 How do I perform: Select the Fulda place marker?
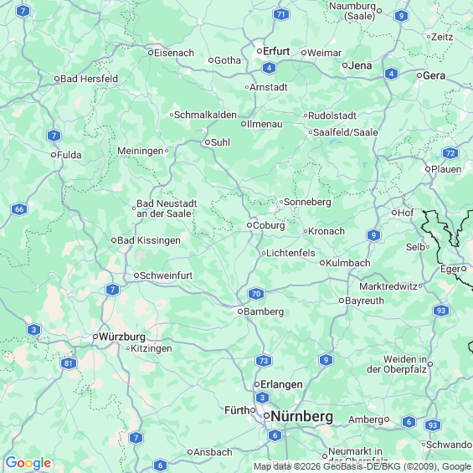pyautogui.click(x=54, y=155)
